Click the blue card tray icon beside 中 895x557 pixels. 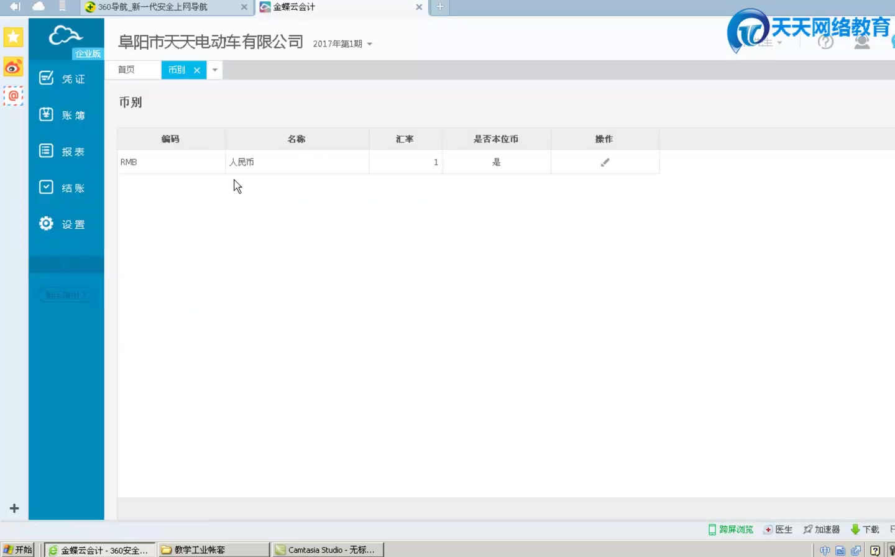[840, 551]
